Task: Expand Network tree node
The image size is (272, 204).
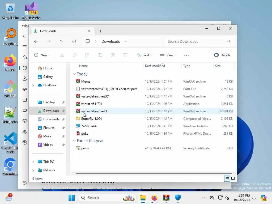Action: [x=33, y=170]
